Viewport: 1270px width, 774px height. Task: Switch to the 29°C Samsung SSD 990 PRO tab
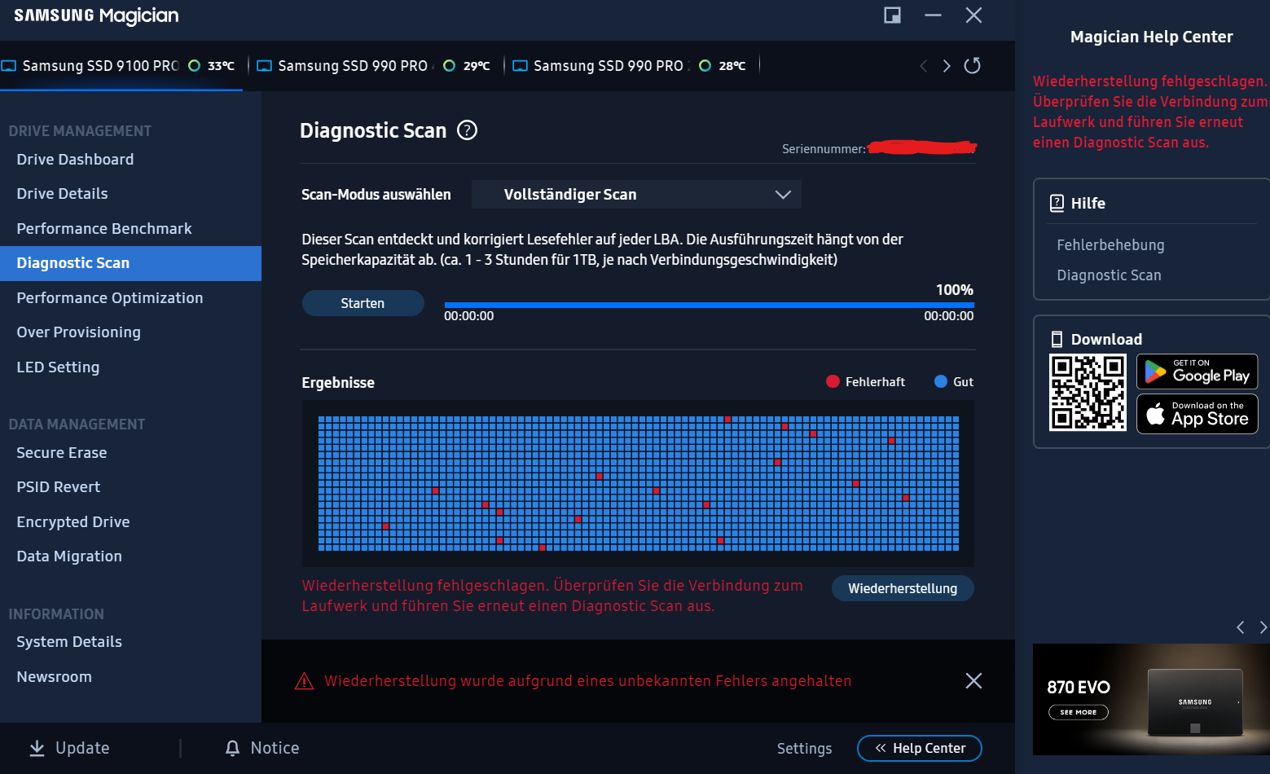point(375,66)
